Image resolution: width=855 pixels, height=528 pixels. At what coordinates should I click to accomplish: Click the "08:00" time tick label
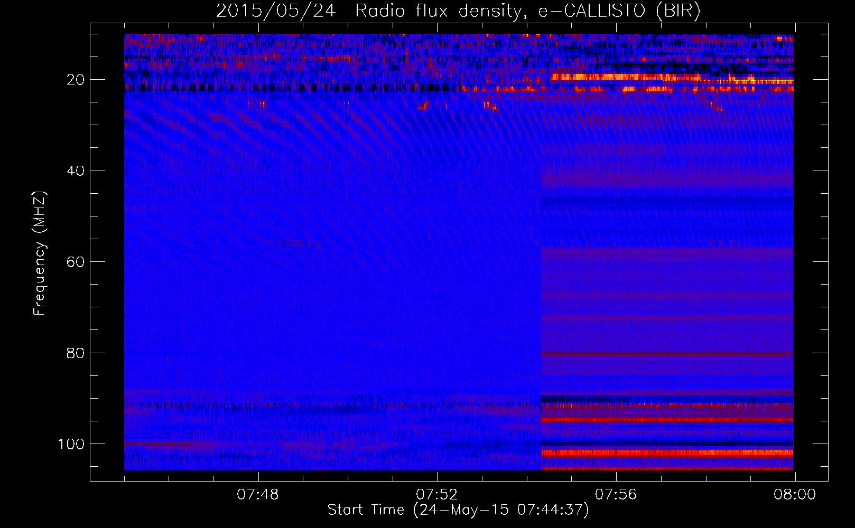(795, 495)
